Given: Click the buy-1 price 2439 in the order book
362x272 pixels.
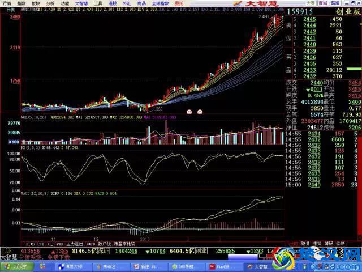Looking at the screenshot, I should [309, 51].
